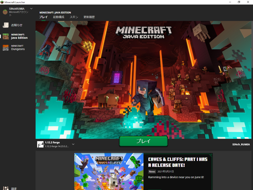Open the 設定 settings entry
The image size is (253, 190).
coord(14,188)
